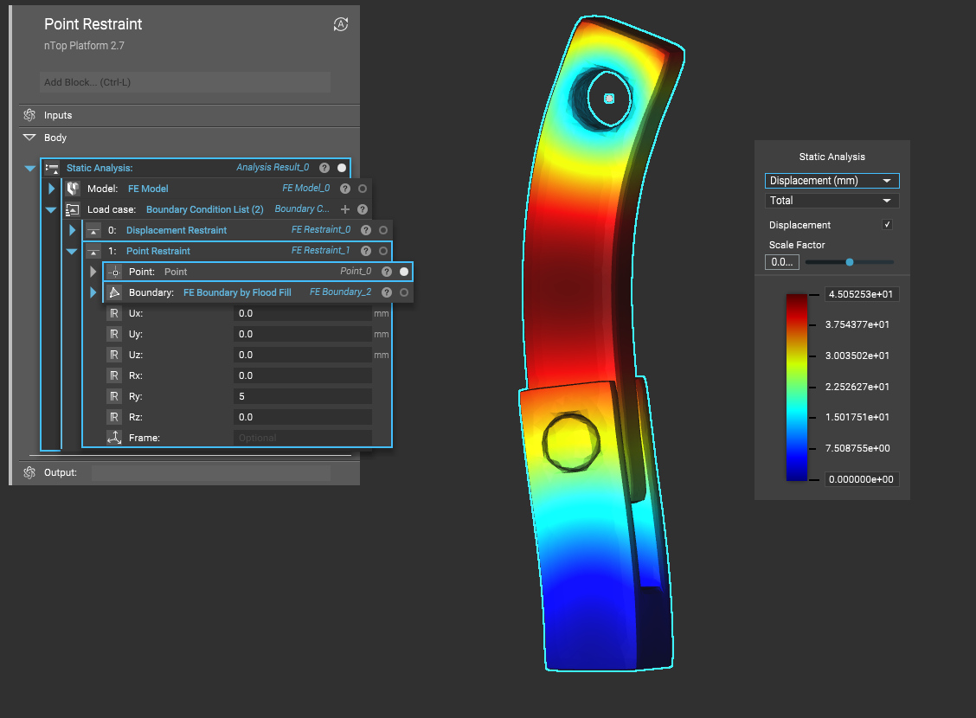Click the Boundary input type icon
Viewport: 976px width, 718px height.
point(114,292)
